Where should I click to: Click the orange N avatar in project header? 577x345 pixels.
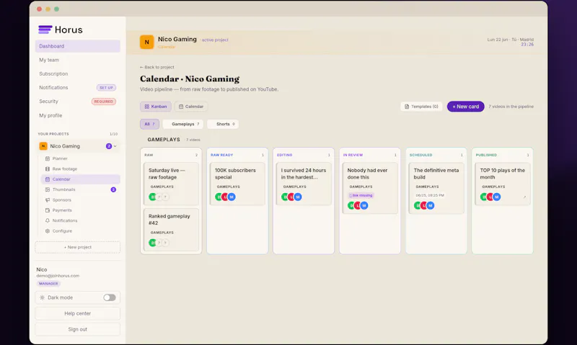point(146,42)
